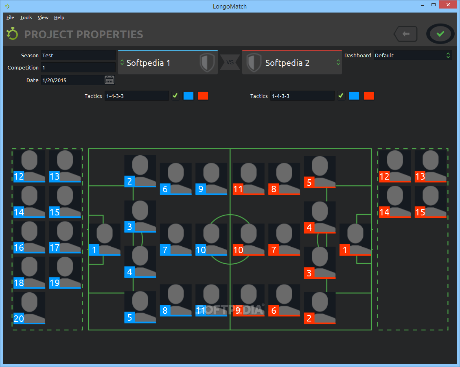Click the back arrow button
This screenshot has height=367, width=460.
[x=406, y=34]
